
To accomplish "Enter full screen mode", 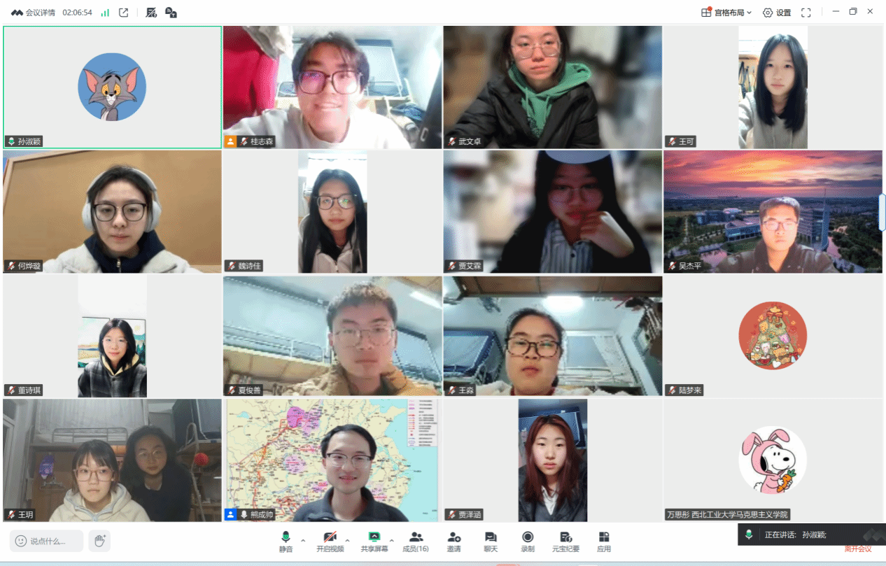I will (806, 13).
